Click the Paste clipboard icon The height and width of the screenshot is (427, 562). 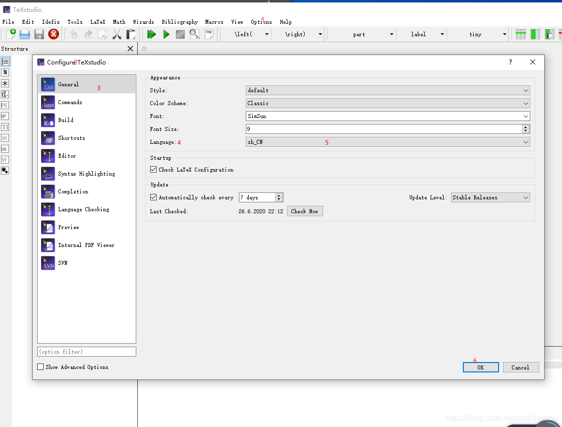point(131,34)
